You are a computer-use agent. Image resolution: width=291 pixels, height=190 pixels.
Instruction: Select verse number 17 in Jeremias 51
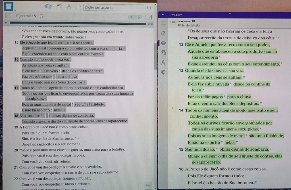point(16,88)
